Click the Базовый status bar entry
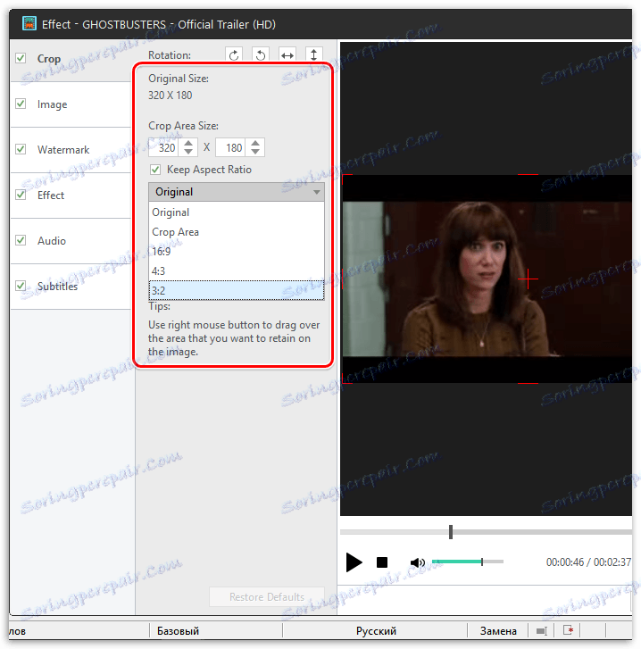This screenshot has width=641, height=649. [178, 631]
